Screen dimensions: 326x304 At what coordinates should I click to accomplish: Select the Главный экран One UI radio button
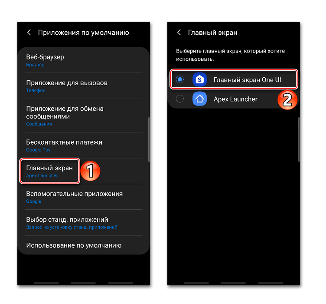180,79
